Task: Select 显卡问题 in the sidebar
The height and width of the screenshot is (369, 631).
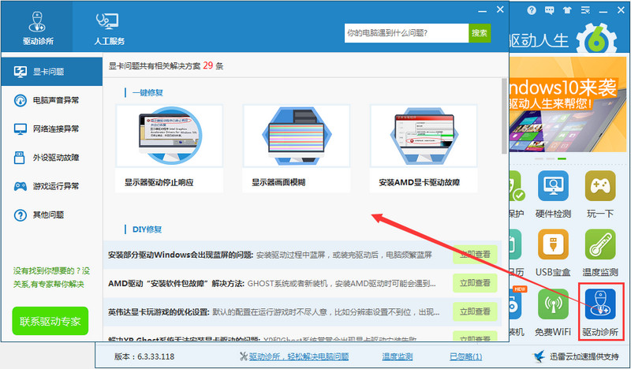Action: point(51,72)
